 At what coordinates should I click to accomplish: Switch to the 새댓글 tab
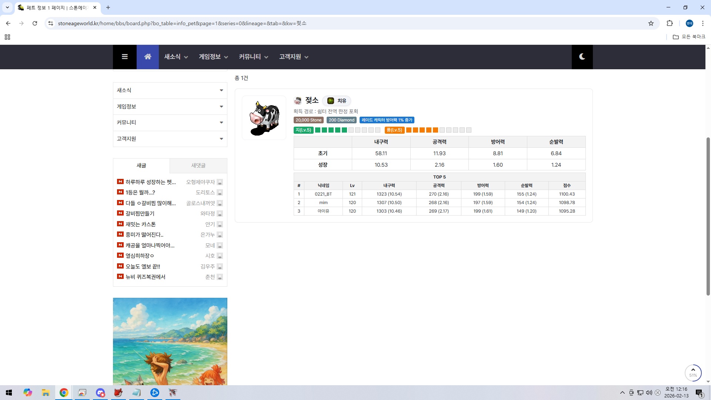[x=198, y=166]
